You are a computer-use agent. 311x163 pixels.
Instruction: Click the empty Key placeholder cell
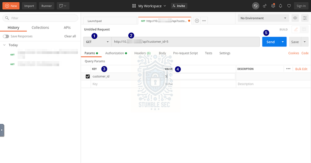(x=127, y=84)
